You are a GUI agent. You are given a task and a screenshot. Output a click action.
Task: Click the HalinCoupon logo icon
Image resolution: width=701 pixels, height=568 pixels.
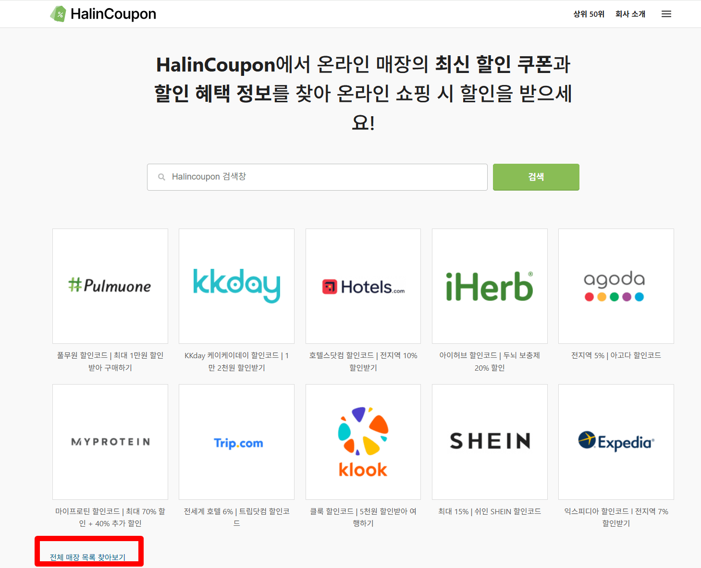pyautogui.click(x=58, y=14)
